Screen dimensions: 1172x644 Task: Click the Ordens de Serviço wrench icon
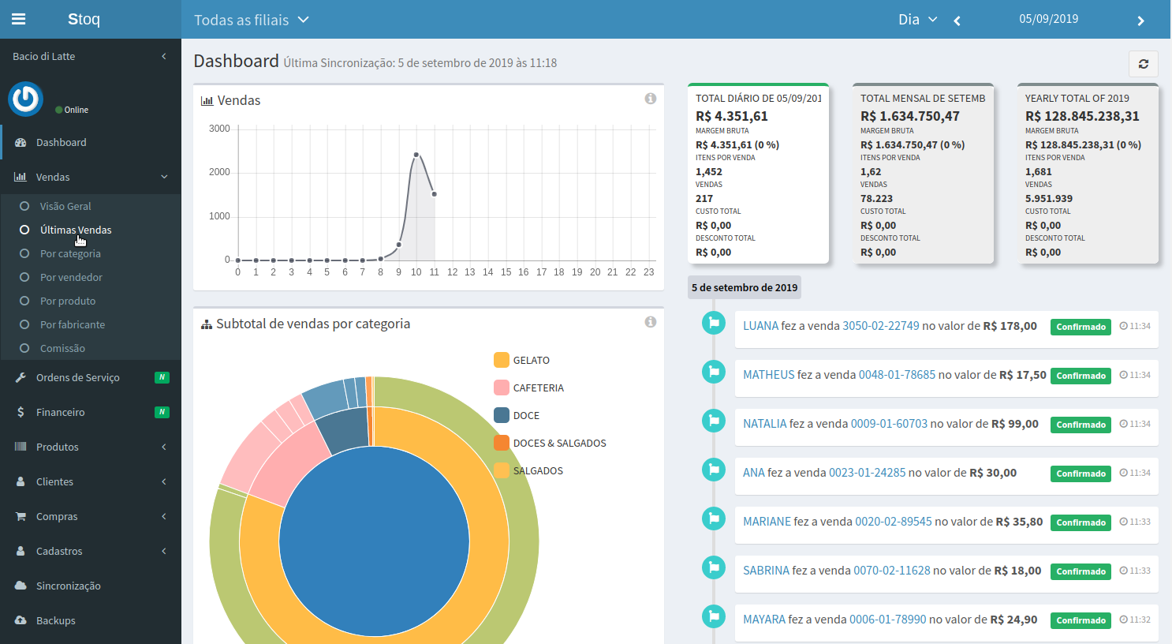point(21,378)
